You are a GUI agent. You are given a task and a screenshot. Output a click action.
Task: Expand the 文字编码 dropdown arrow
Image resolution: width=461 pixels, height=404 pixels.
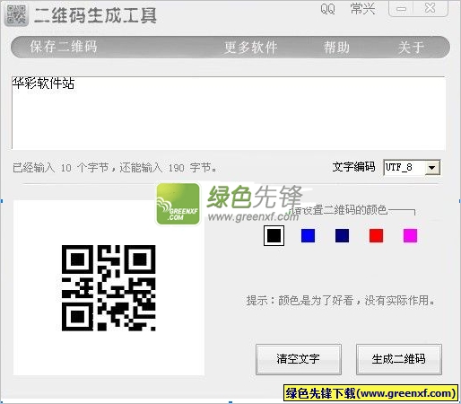(431, 167)
